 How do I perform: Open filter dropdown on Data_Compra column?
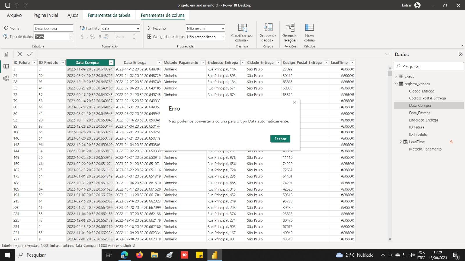click(x=111, y=63)
